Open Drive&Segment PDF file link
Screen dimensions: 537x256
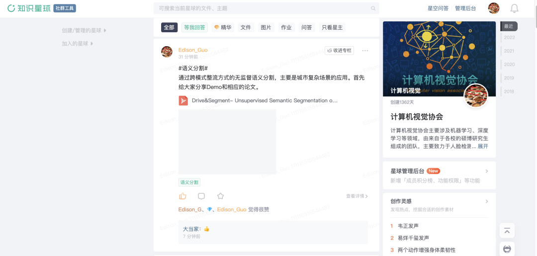coord(265,101)
